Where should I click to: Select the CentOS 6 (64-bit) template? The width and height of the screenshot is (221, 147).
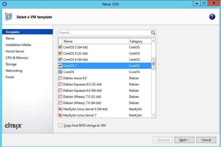point(105,59)
